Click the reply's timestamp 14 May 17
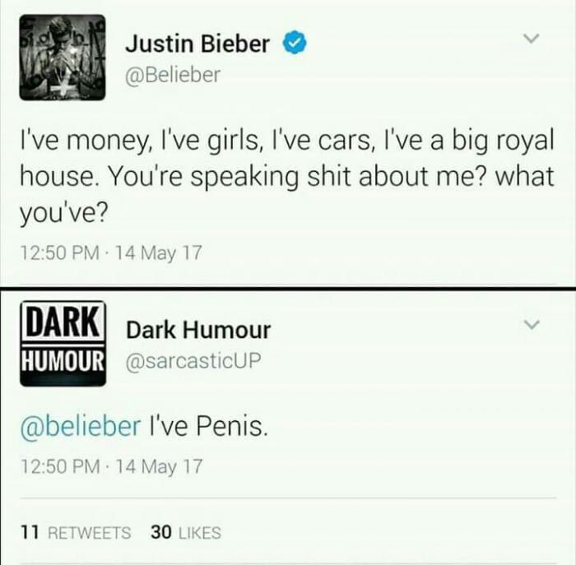 click(x=159, y=466)
